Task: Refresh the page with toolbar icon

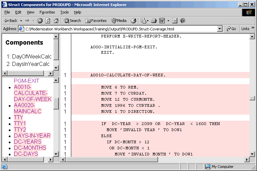Action: coord(48,21)
